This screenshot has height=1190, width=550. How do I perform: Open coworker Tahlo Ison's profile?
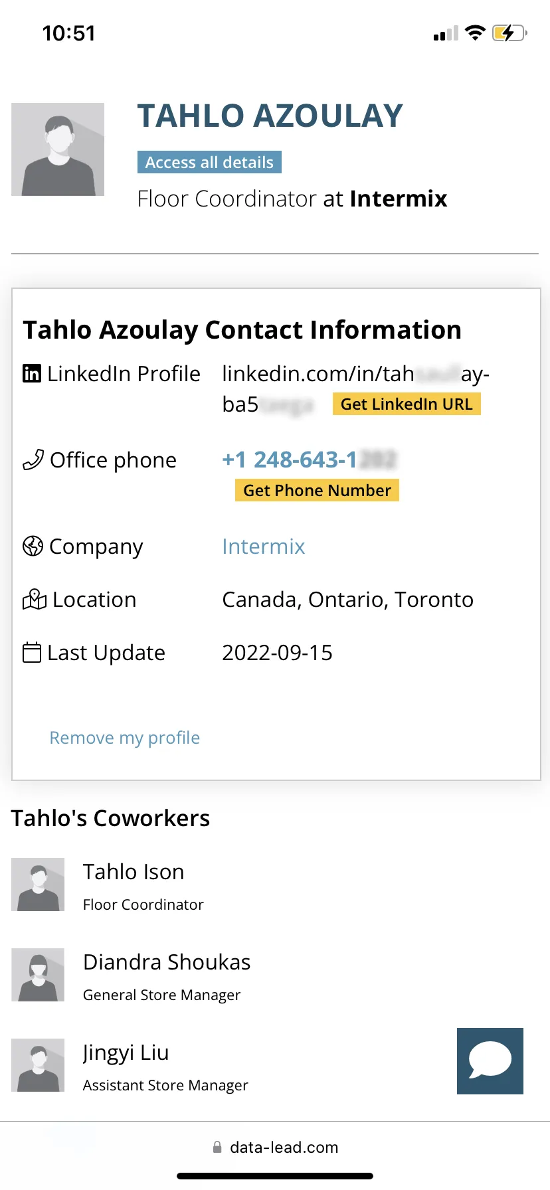point(134,872)
